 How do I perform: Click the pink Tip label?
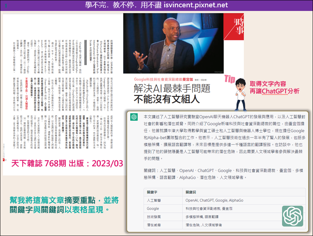click(x=230, y=79)
